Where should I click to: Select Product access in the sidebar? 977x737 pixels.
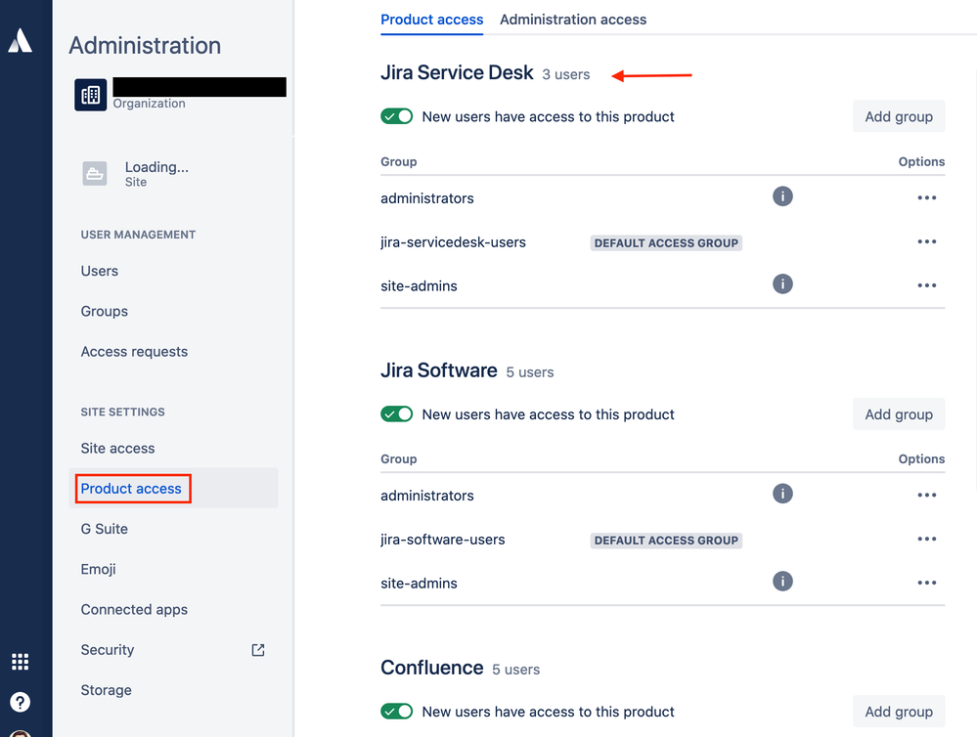click(173, 489)
